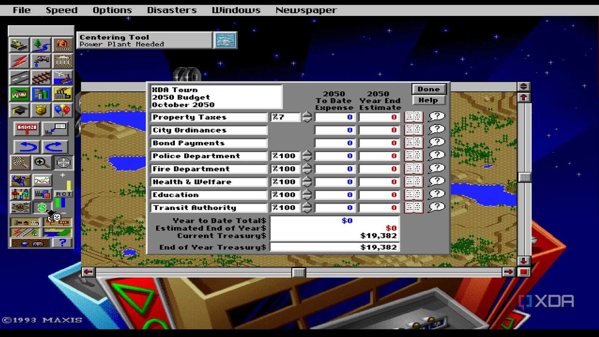Viewport: 599px width, 337px height.
Task: Open the Speed menu
Action: pyautogui.click(x=62, y=10)
